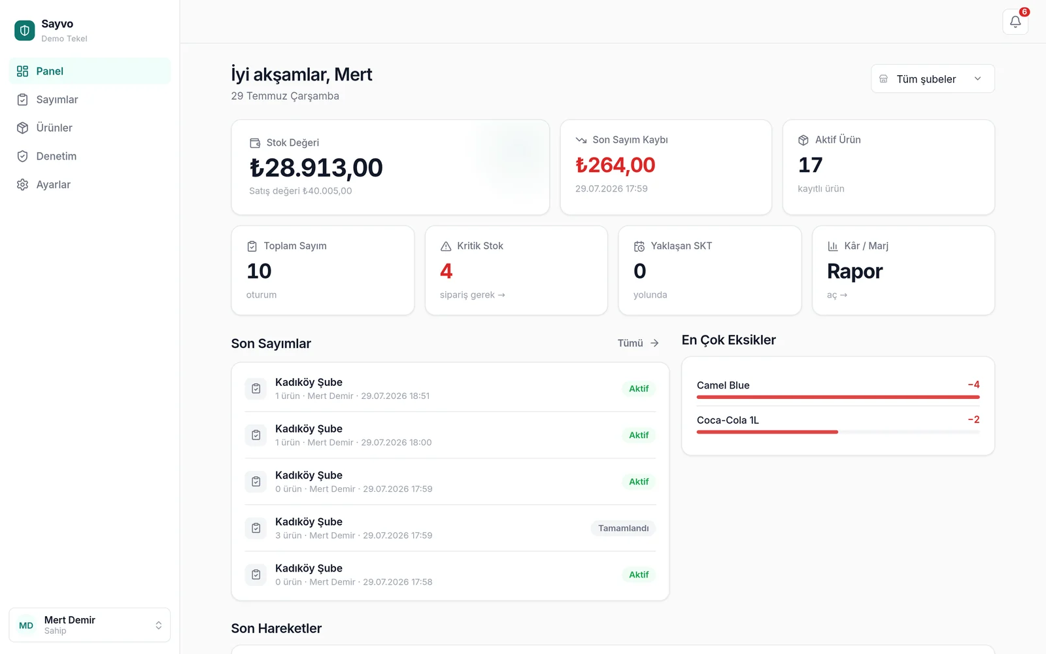The image size is (1046, 654).
Task: Click the Aktif badge on the 17:58 count
Action: [x=639, y=574]
